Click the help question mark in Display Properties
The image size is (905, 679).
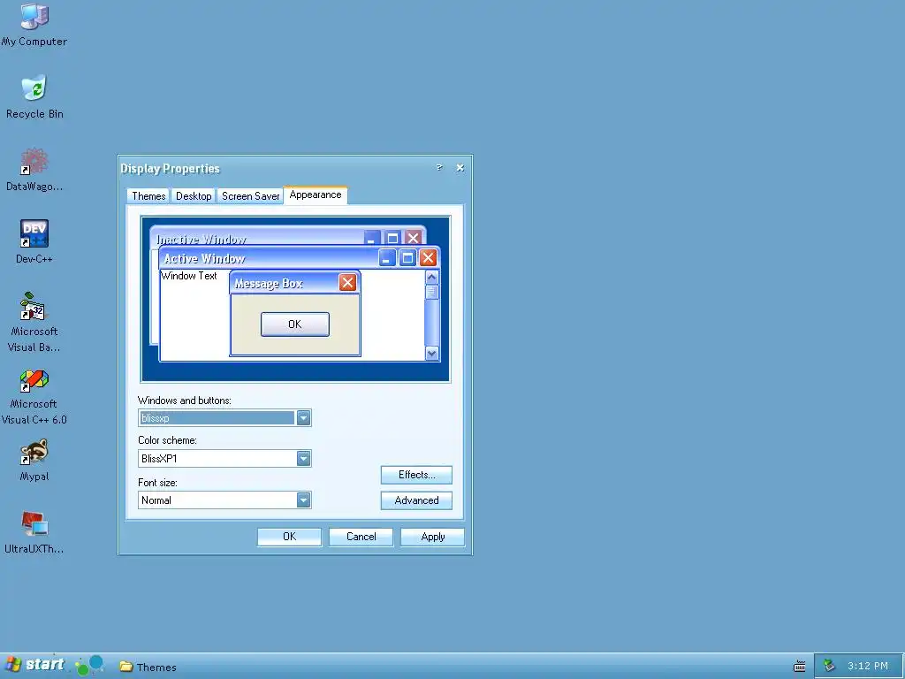[x=439, y=167]
